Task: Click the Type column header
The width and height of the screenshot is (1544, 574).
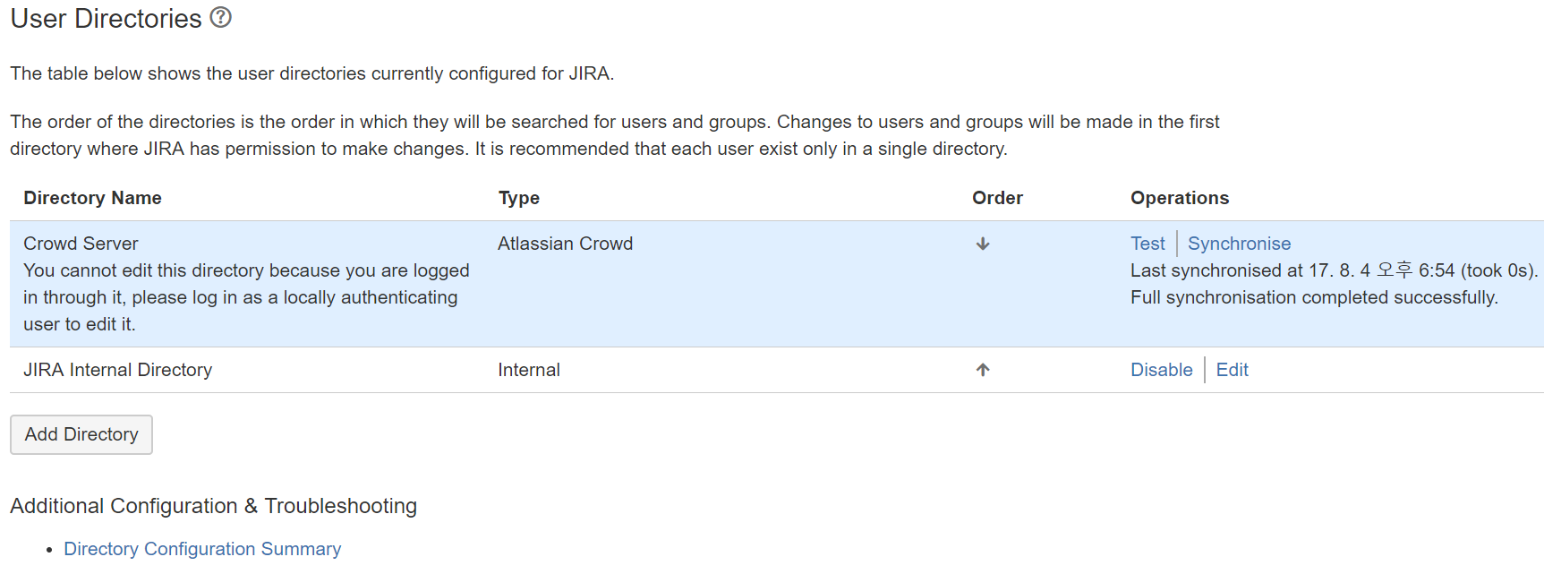Action: 519,198
